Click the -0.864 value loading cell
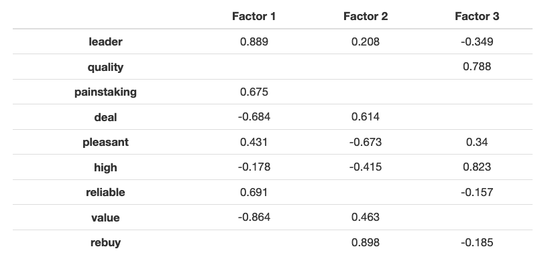Image resolution: width=548 pixels, height=263 pixels. click(254, 217)
